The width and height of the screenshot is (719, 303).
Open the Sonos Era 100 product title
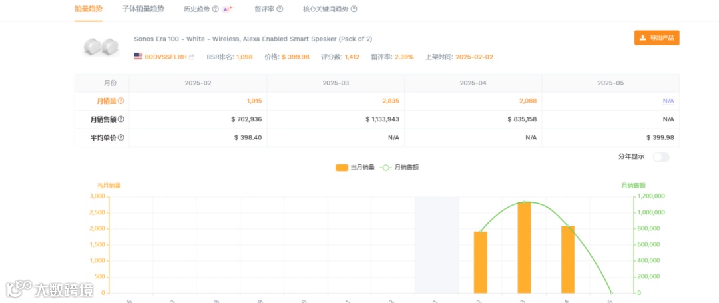tap(253, 39)
